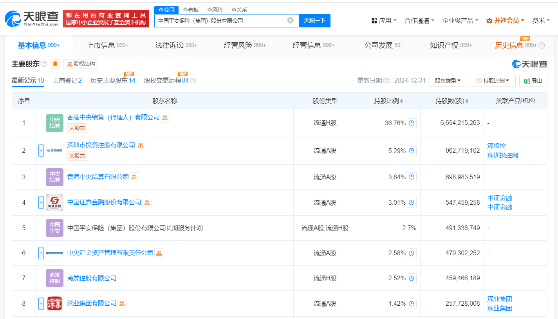The width and height of the screenshot is (558, 319).
Task: Open 香港中央结算（代理人）有限公司 shareholder link
Action: point(114,117)
